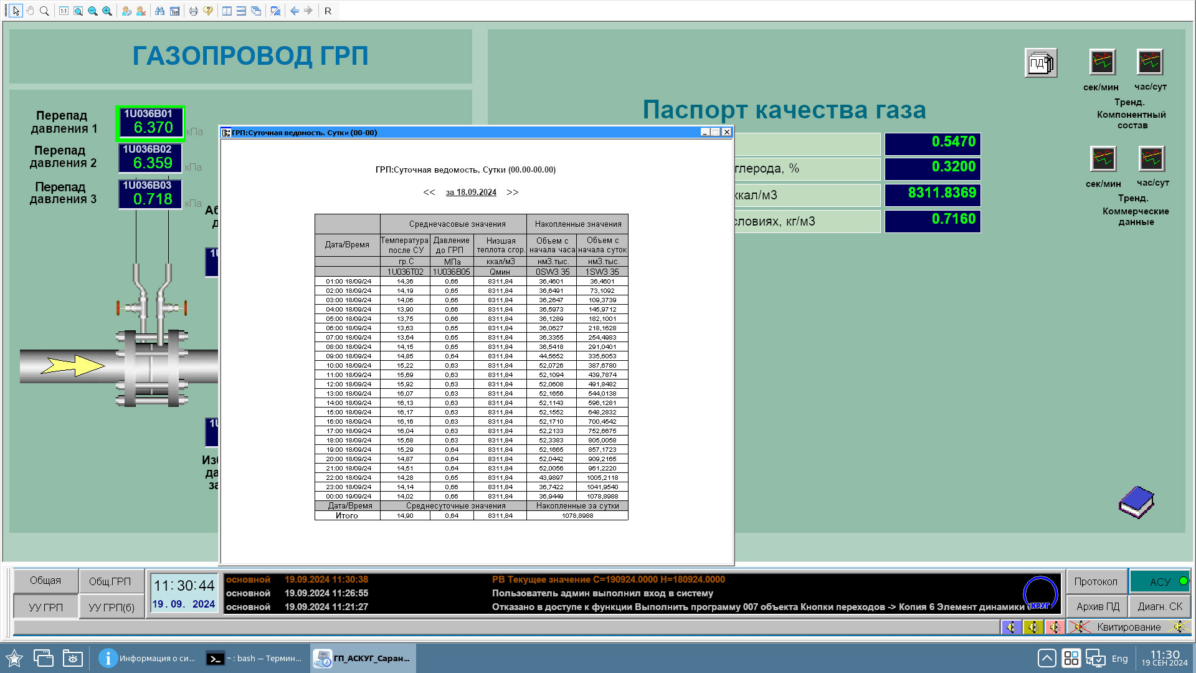The height and width of the screenshot is (673, 1196).
Task: Click the 1:1 actual size icon
Action: [x=64, y=11]
